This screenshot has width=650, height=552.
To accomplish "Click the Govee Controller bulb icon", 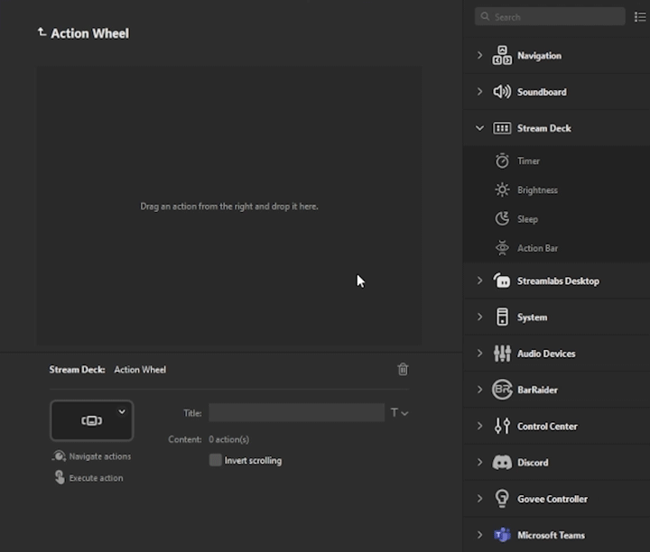I will tap(502, 498).
